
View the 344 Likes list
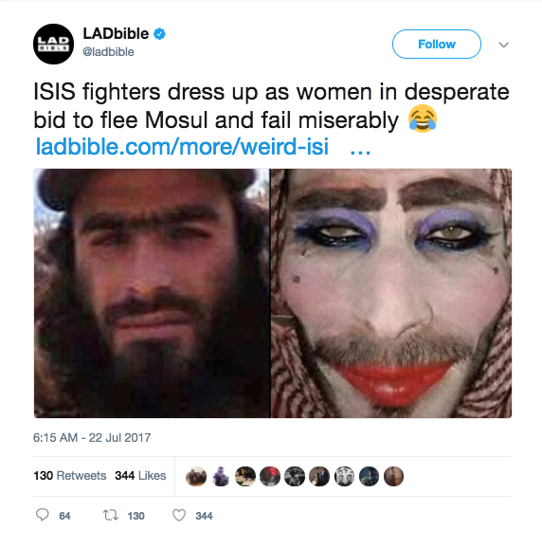click(140, 476)
